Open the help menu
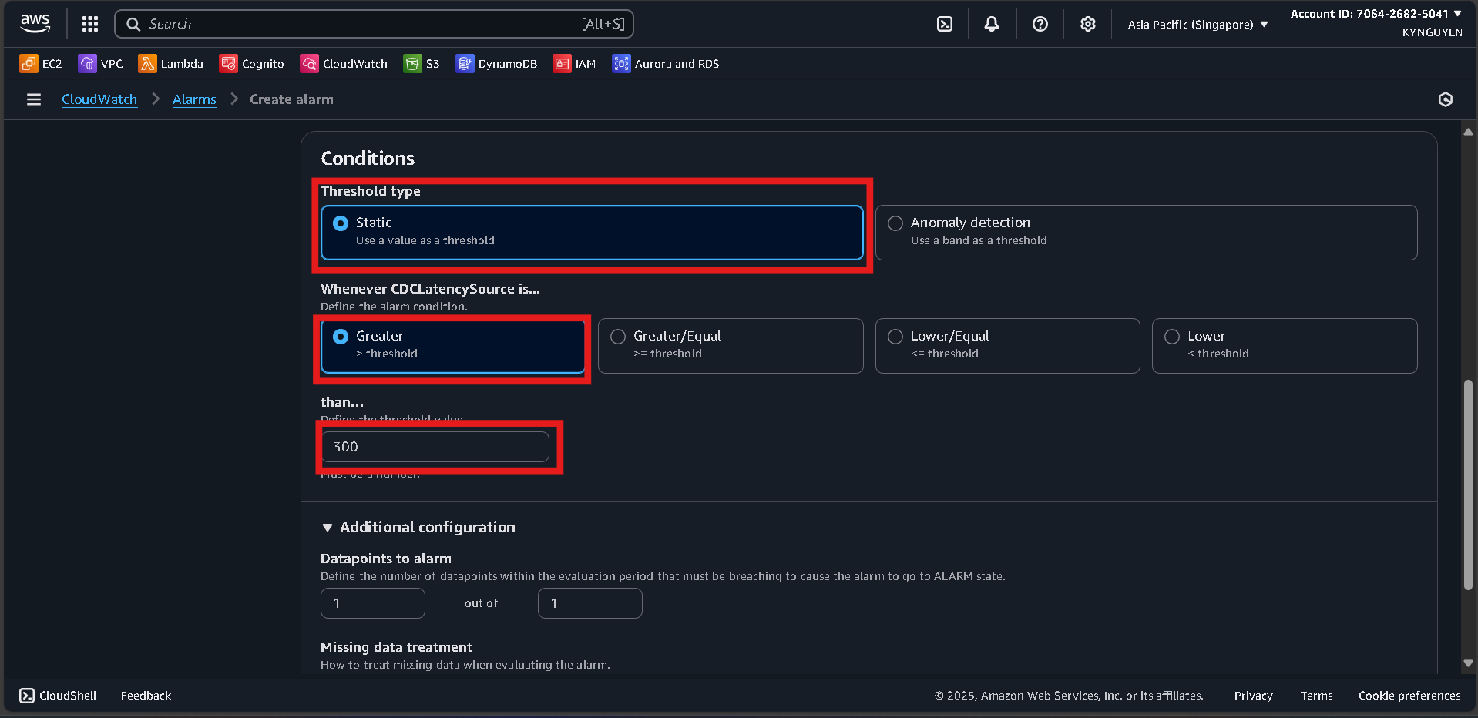 [1040, 24]
